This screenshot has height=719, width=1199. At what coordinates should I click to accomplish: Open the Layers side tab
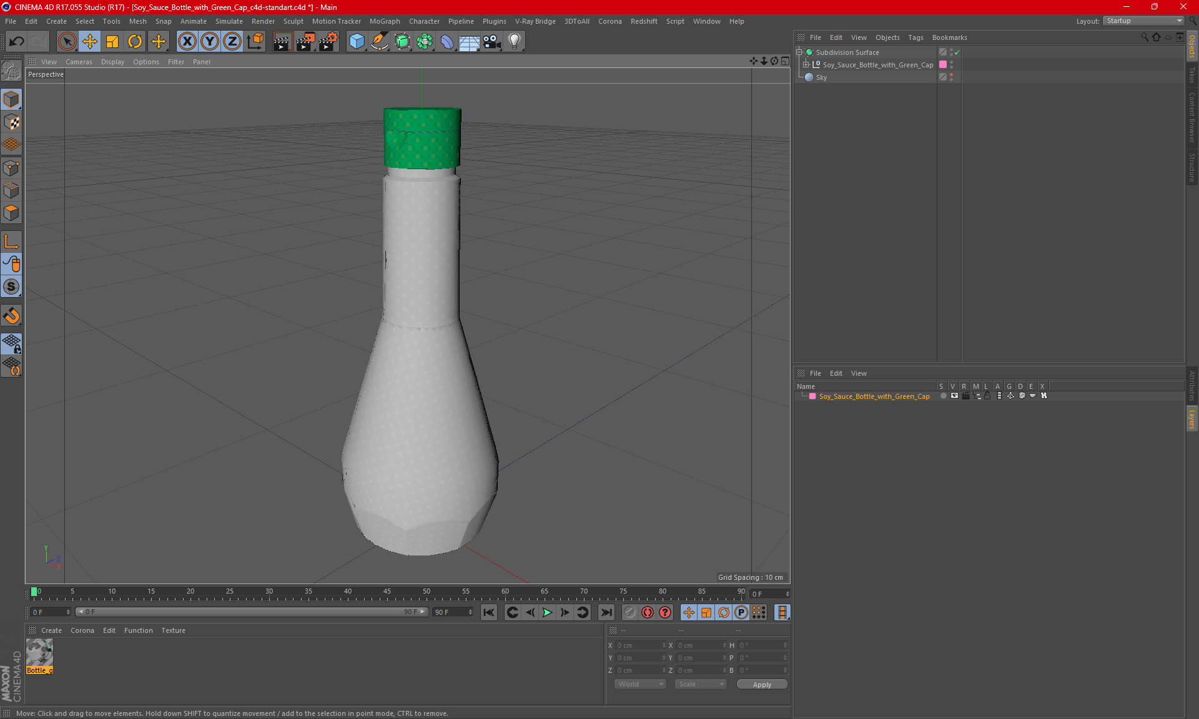coord(1192,419)
